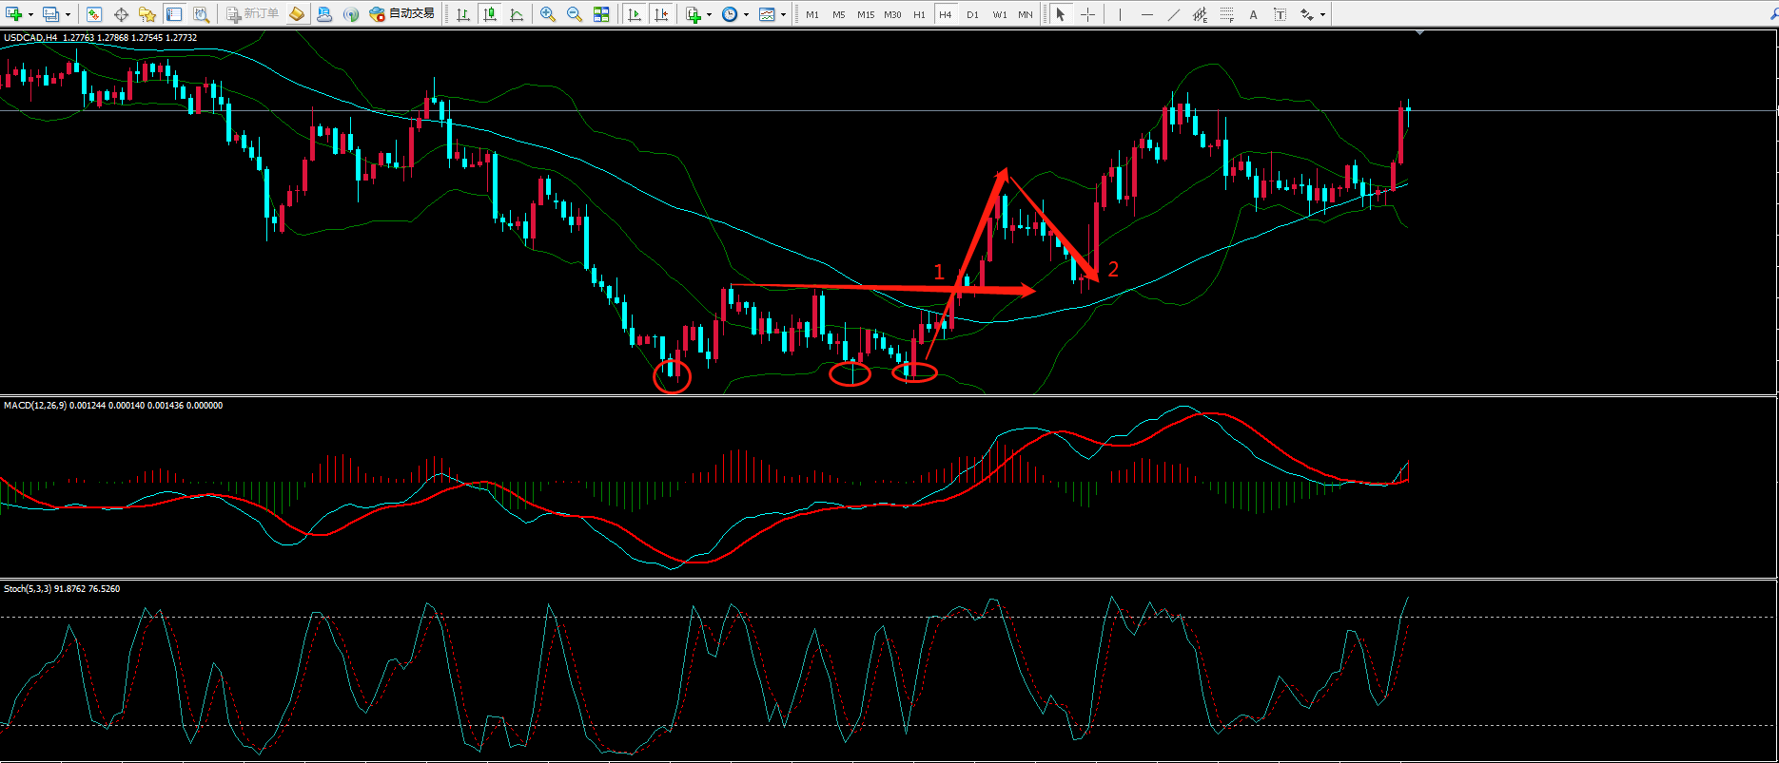Open the Templates dropdown arrow

click(x=783, y=15)
